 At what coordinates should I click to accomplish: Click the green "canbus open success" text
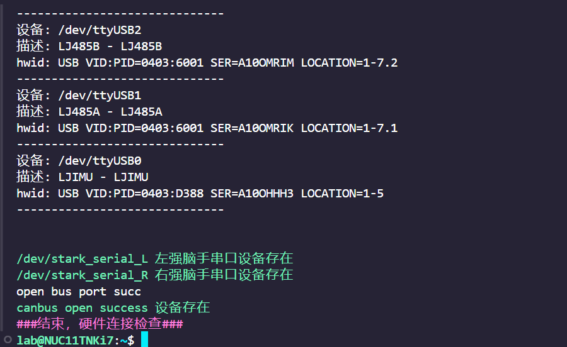point(82,308)
